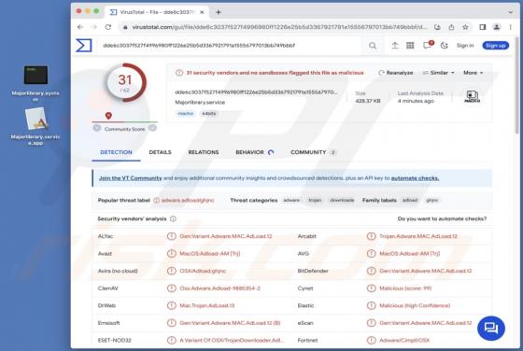
Task: Reload the page
Action: pos(108,27)
